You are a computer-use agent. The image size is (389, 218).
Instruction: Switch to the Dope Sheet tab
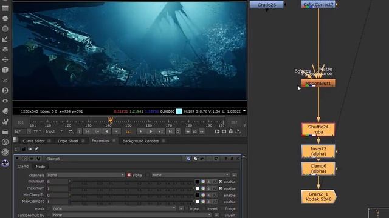pyautogui.click(x=68, y=141)
